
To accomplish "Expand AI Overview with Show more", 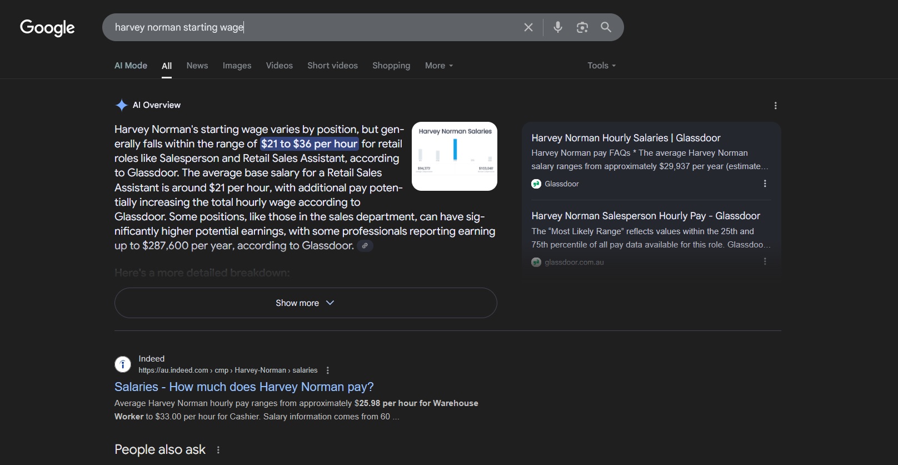I will (x=306, y=303).
